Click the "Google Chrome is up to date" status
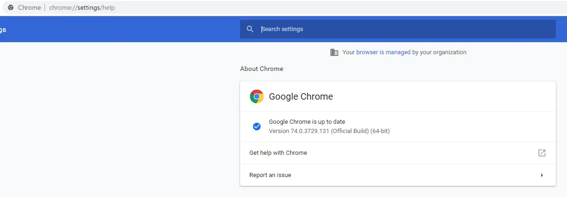The width and height of the screenshot is (567, 197). (307, 122)
